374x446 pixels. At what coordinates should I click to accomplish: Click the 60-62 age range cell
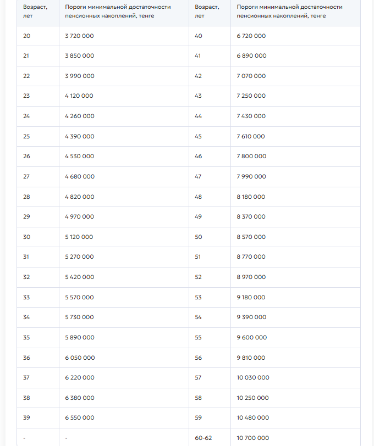[x=202, y=438]
